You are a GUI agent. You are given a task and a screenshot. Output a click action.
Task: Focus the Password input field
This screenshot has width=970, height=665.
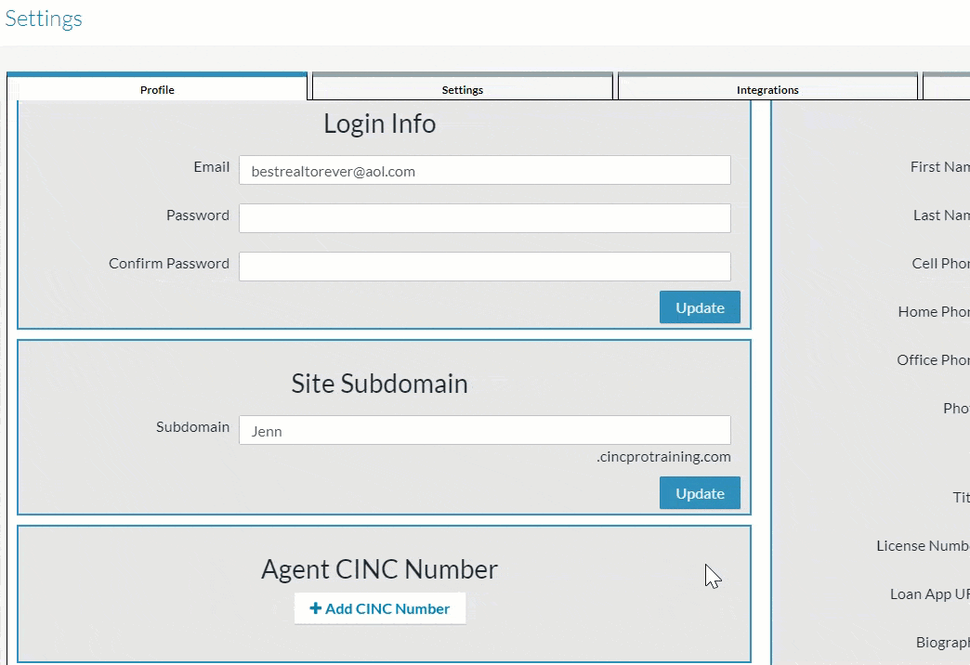(x=484, y=218)
